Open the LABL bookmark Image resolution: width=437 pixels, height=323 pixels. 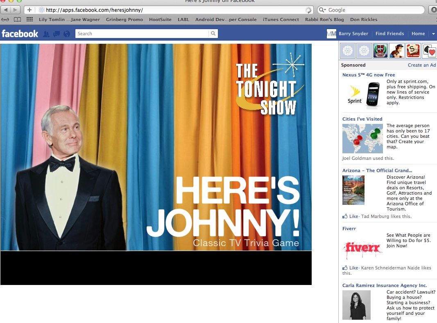tap(183, 20)
